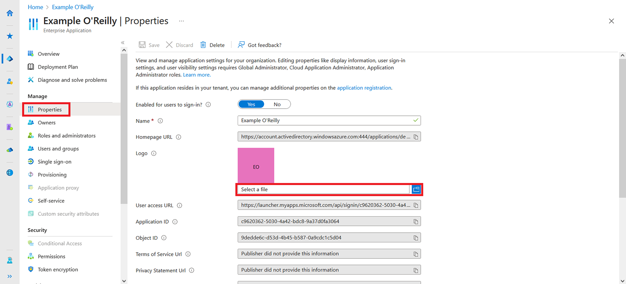Show info for Enabled for users to sign-in
Screen dimensions: 626x284
coord(208,105)
